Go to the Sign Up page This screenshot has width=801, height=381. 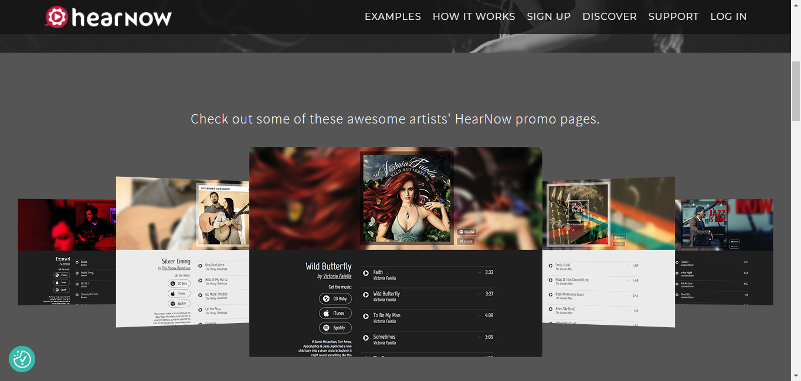549,17
